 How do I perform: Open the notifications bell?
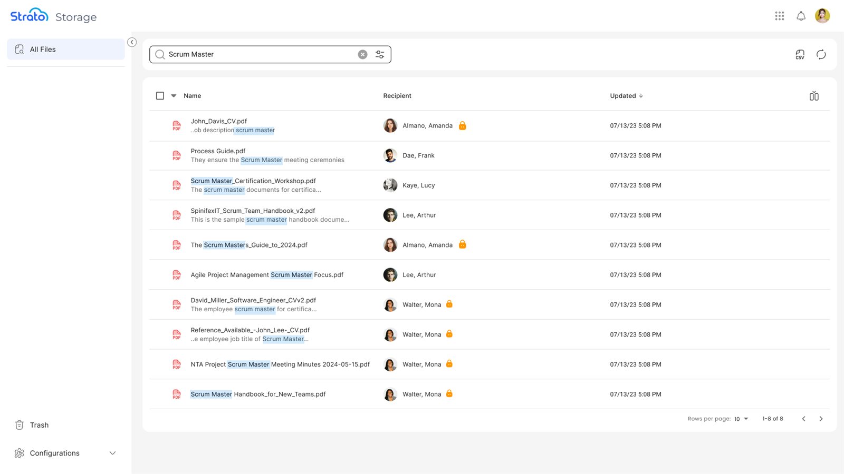click(x=801, y=16)
